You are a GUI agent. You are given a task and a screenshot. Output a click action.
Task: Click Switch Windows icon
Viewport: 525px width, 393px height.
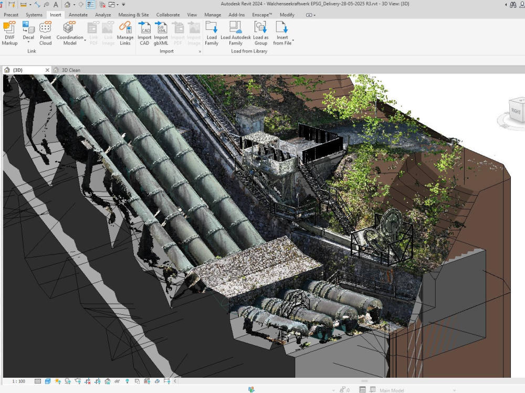[x=111, y=5]
